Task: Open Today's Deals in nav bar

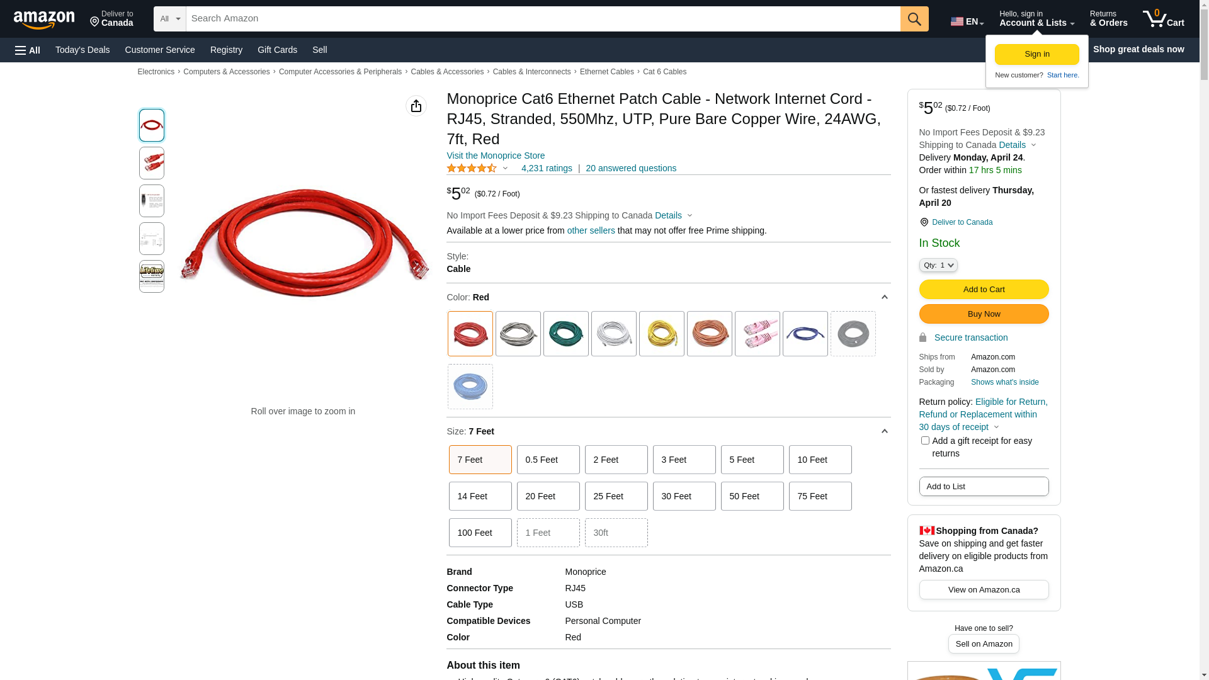Action: (82, 50)
